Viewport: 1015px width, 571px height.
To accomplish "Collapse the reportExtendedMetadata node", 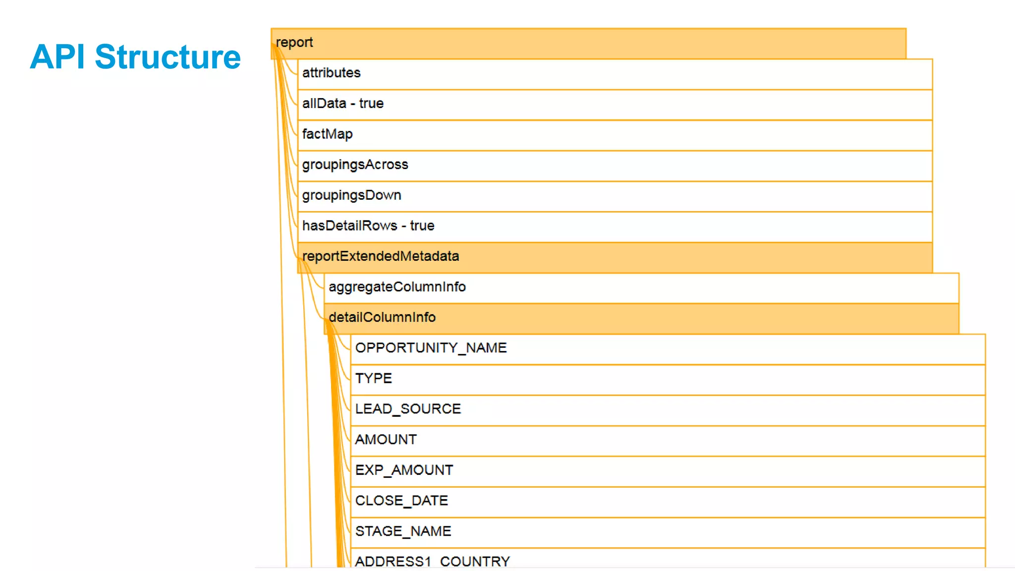I will coord(615,258).
